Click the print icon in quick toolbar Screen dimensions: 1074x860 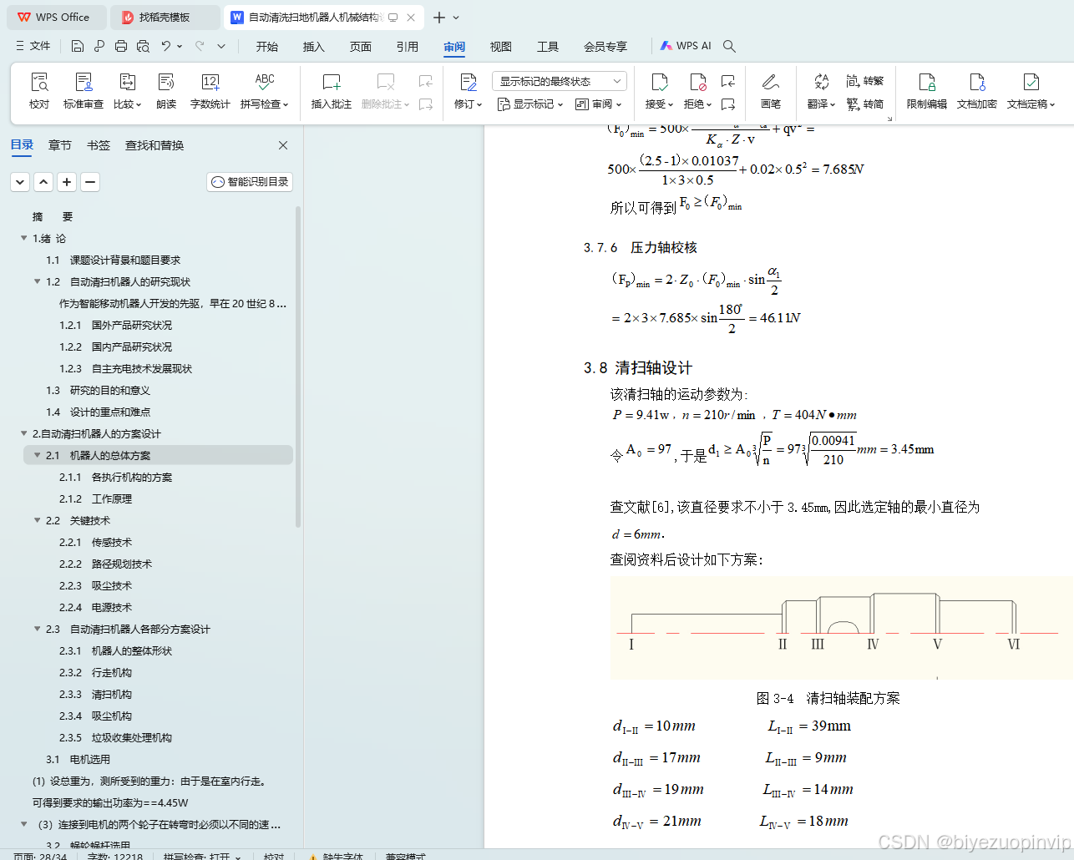pyautogui.click(x=121, y=46)
